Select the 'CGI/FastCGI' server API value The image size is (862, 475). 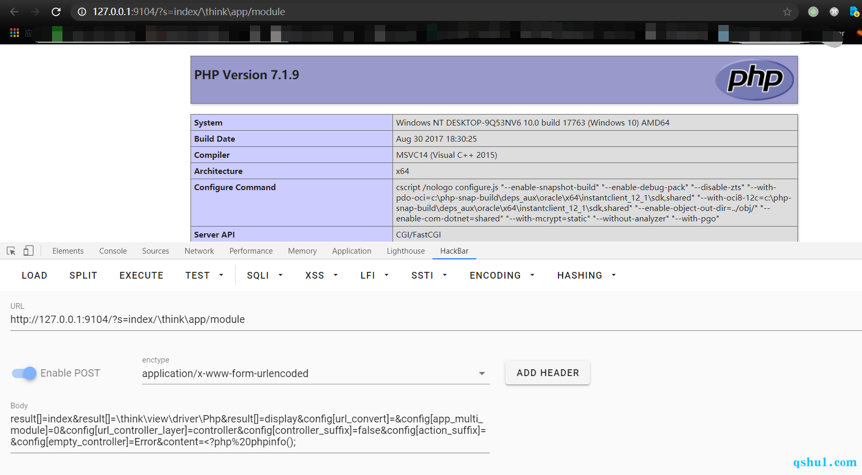419,235
